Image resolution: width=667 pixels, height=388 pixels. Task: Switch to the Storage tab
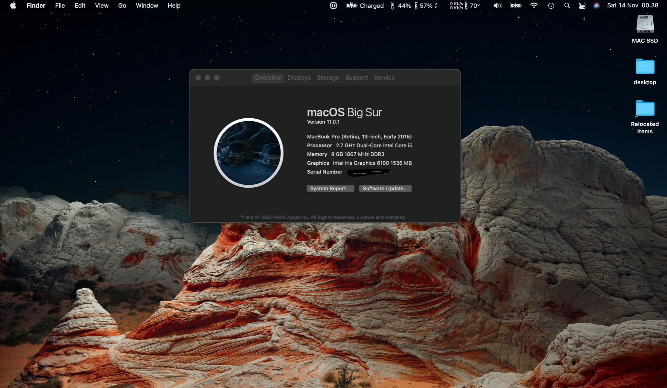tap(328, 78)
